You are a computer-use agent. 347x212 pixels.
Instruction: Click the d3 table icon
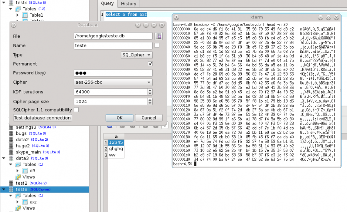(x=25, y=170)
